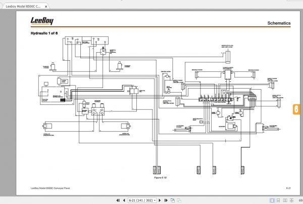Image resolution: width=303 pixels, height=204 pixels.
Task: Click the page number field 6-21
Action: (141, 200)
